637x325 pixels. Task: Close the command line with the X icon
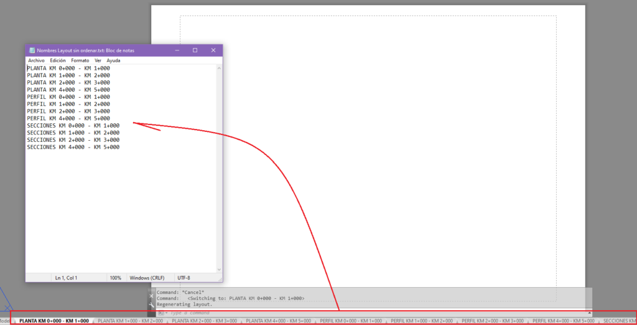click(x=151, y=296)
